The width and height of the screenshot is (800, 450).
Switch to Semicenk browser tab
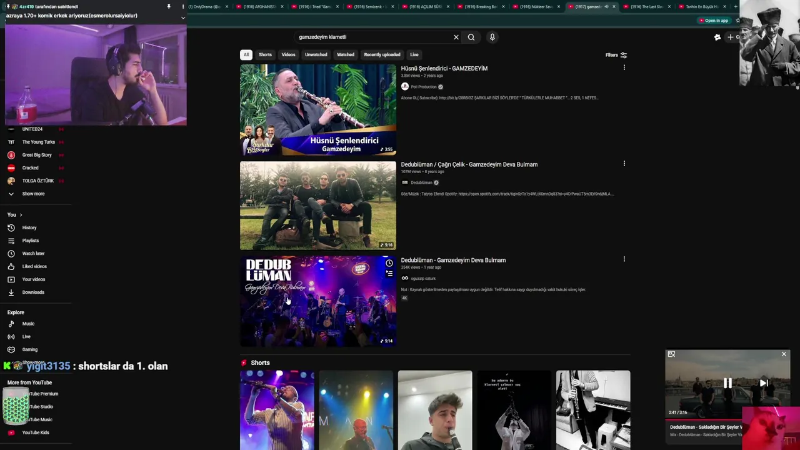[369, 6]
